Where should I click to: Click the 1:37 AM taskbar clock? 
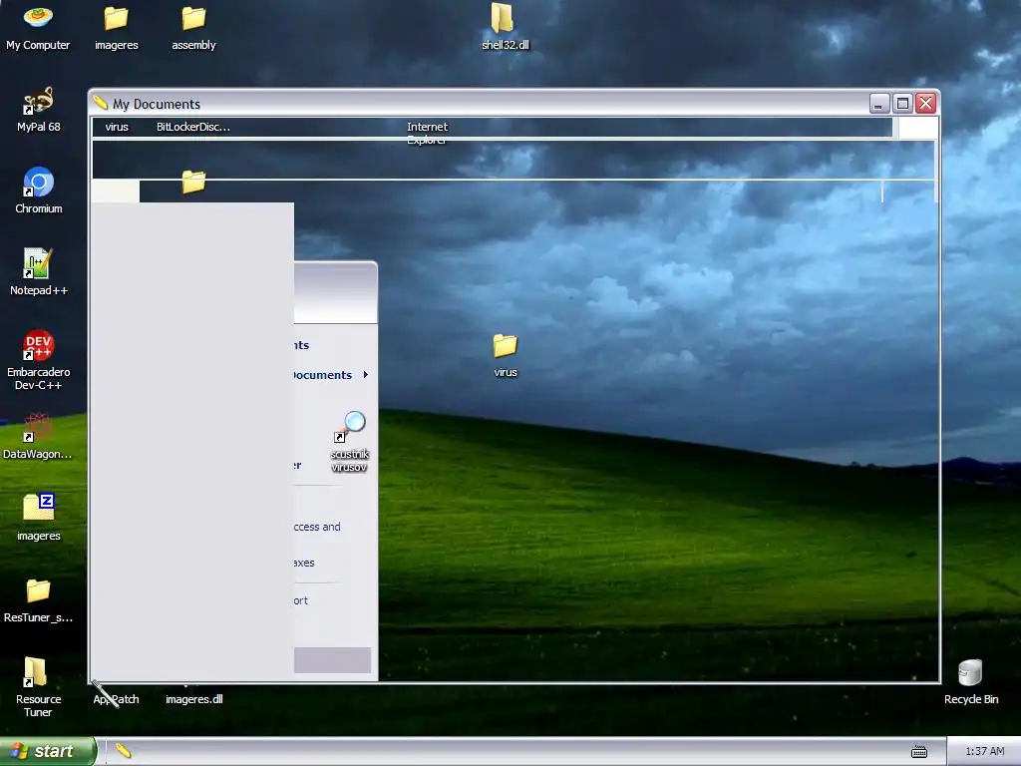coord(984,751)
